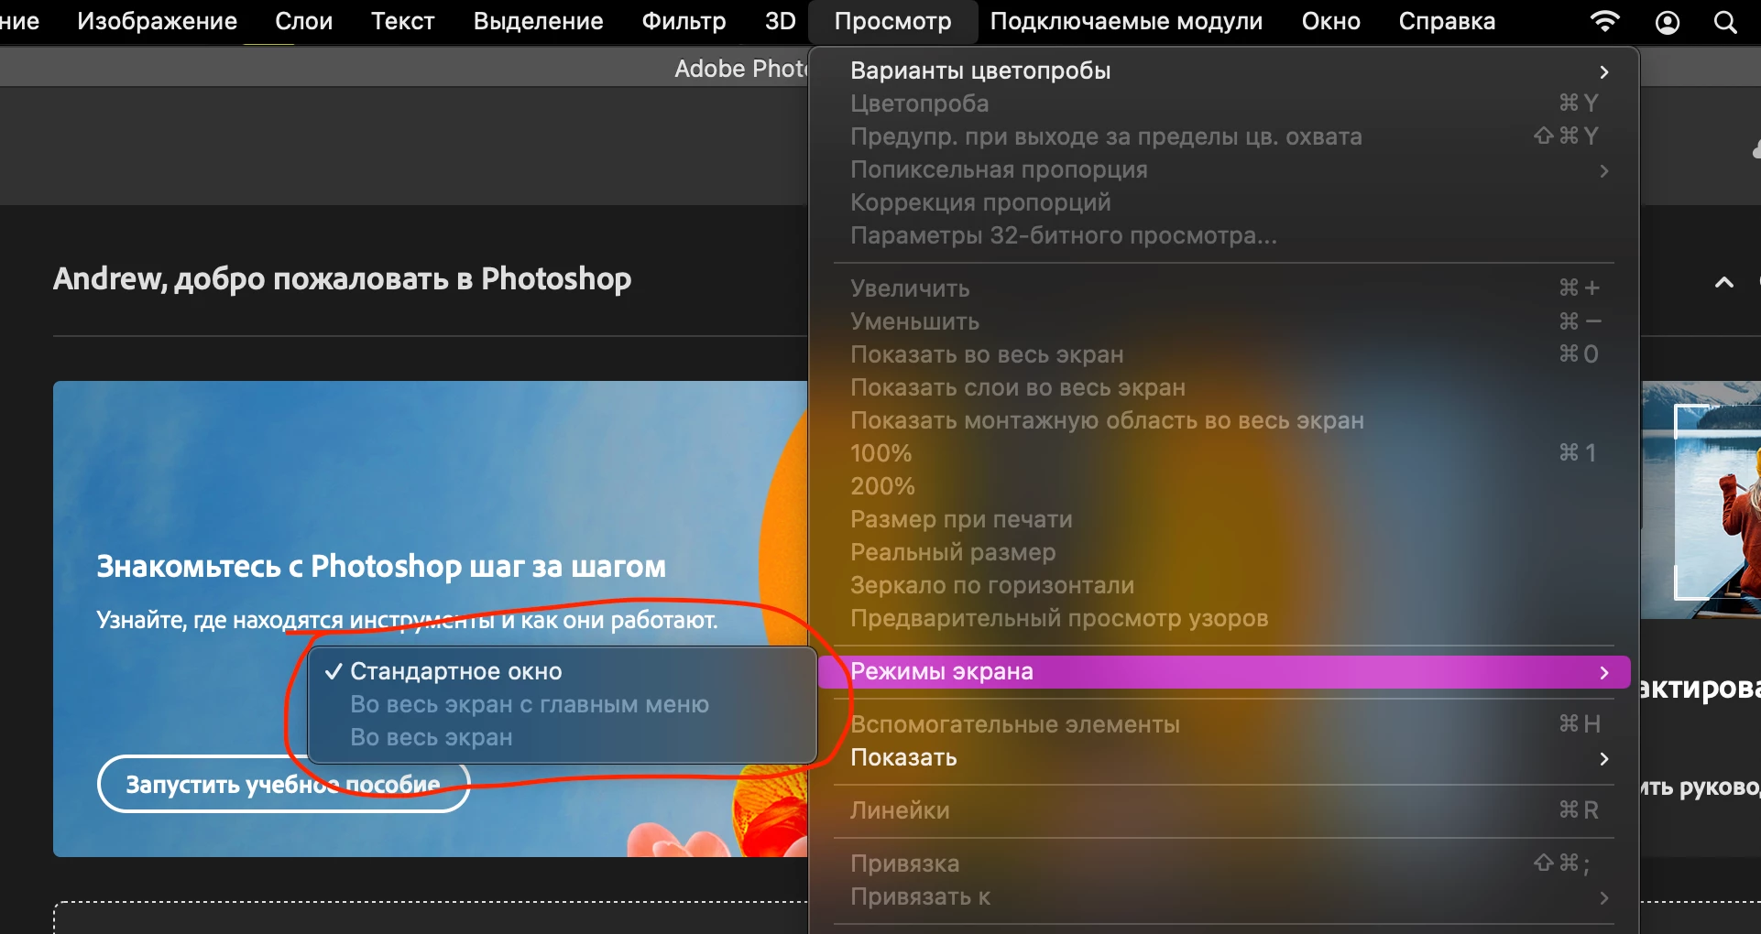Expand Попиксельная пропорция submenu
This screenshot has width=1761, height=934.
coord(1223,169)
